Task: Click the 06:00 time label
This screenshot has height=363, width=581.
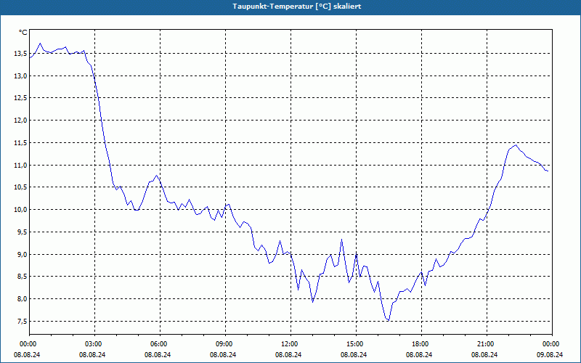Action: pos(158,344)
